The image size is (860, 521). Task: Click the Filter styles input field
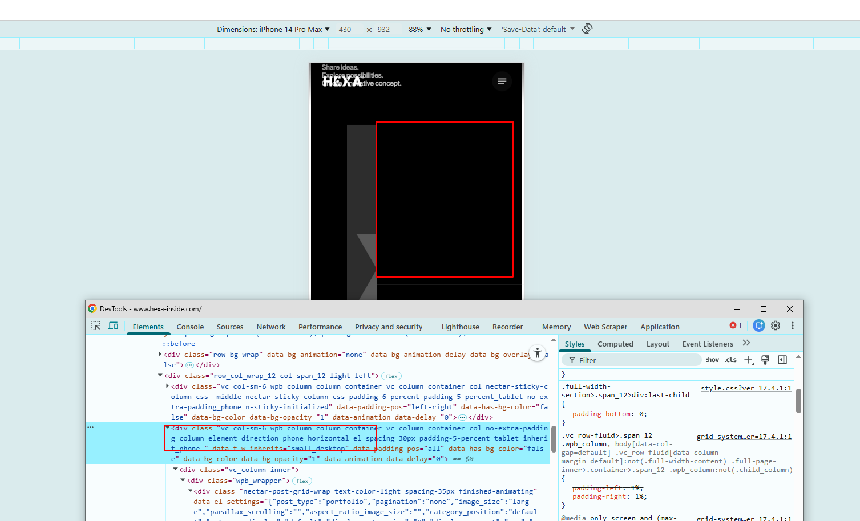633,360
